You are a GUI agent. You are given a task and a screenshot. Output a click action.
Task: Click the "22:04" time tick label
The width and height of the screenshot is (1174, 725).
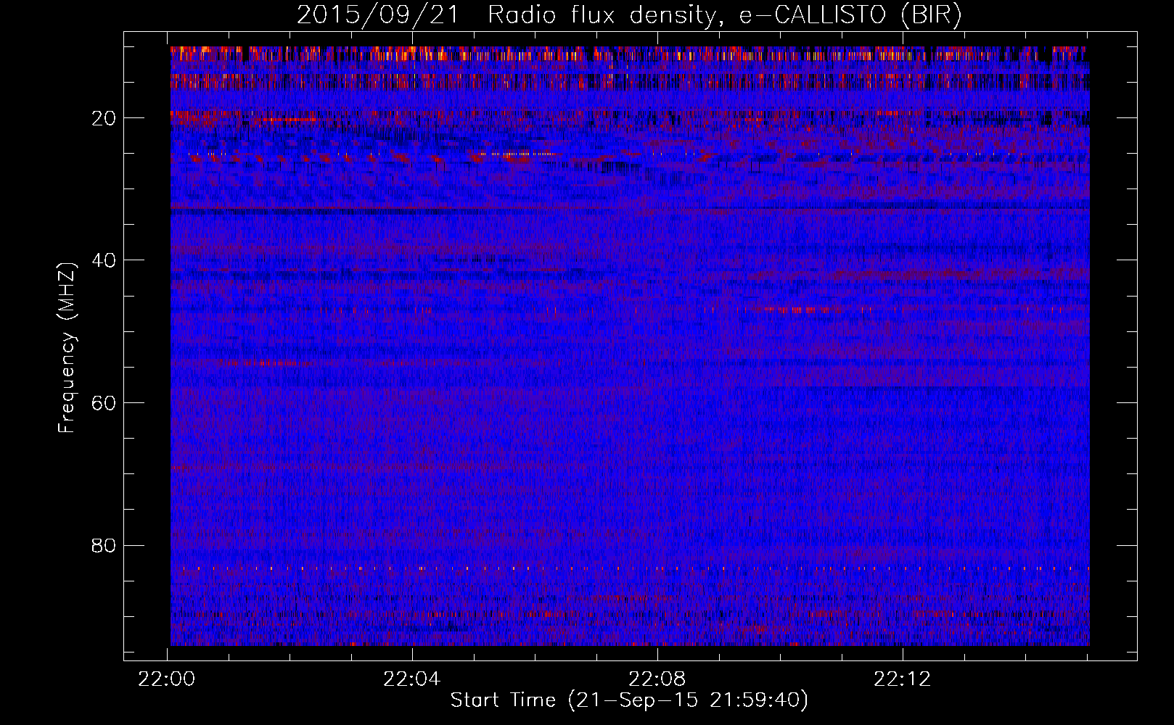pyautogui.click(x=412, y=679)
